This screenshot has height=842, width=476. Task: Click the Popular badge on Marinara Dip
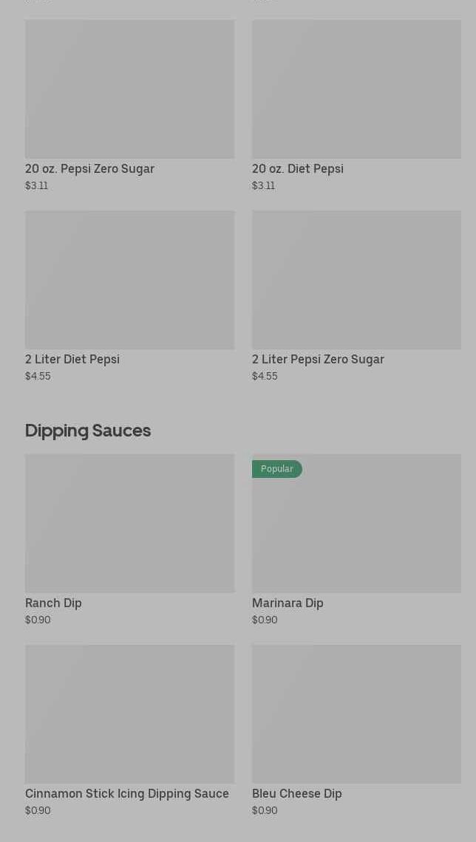tap(276, 469)
